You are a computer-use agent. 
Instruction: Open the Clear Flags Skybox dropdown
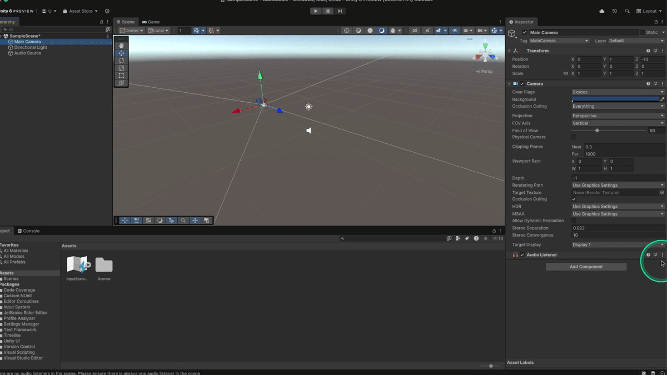point(617,92)
